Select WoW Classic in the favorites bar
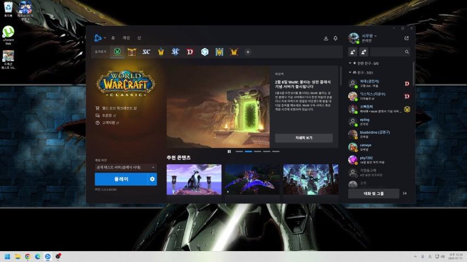 coord(117,52)
